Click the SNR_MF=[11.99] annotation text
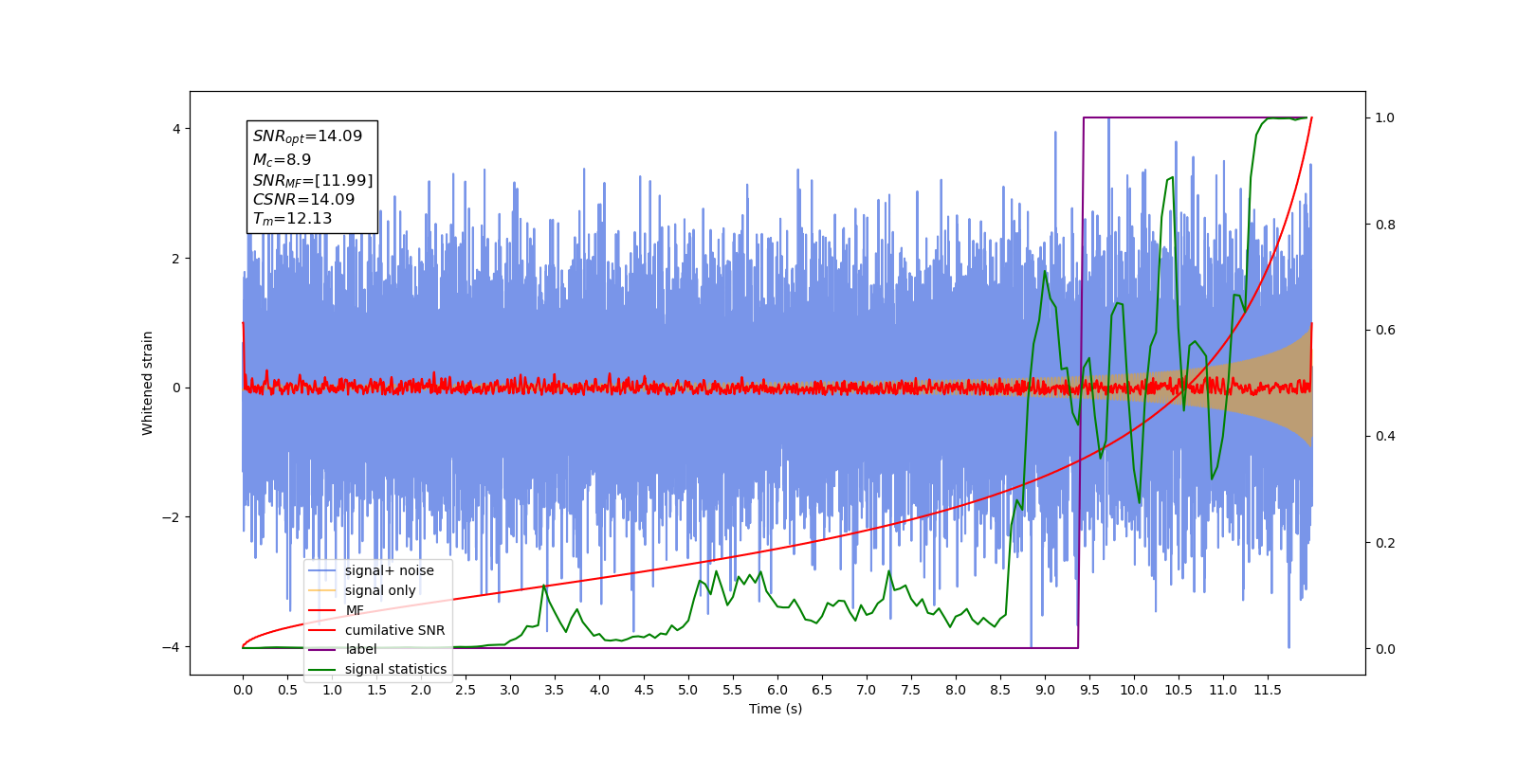The width and height of the screenshot is (1517, 758). (x=313, y=181)
